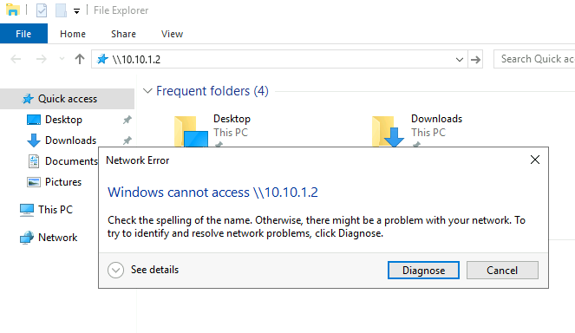The width and height of the screenshot is (575, 333).
Task: Click the New folder icon in title bar
Action: pos(61,10)
